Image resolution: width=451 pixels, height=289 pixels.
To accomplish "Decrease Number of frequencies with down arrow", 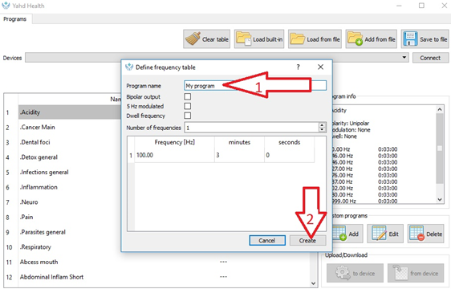I will click(x=322, y=129).
